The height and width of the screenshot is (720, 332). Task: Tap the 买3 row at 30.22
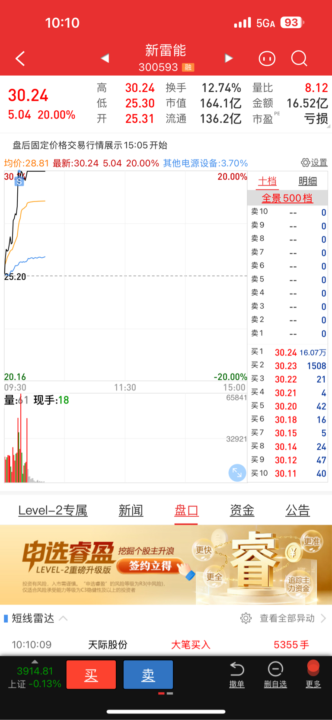[288, 379]
